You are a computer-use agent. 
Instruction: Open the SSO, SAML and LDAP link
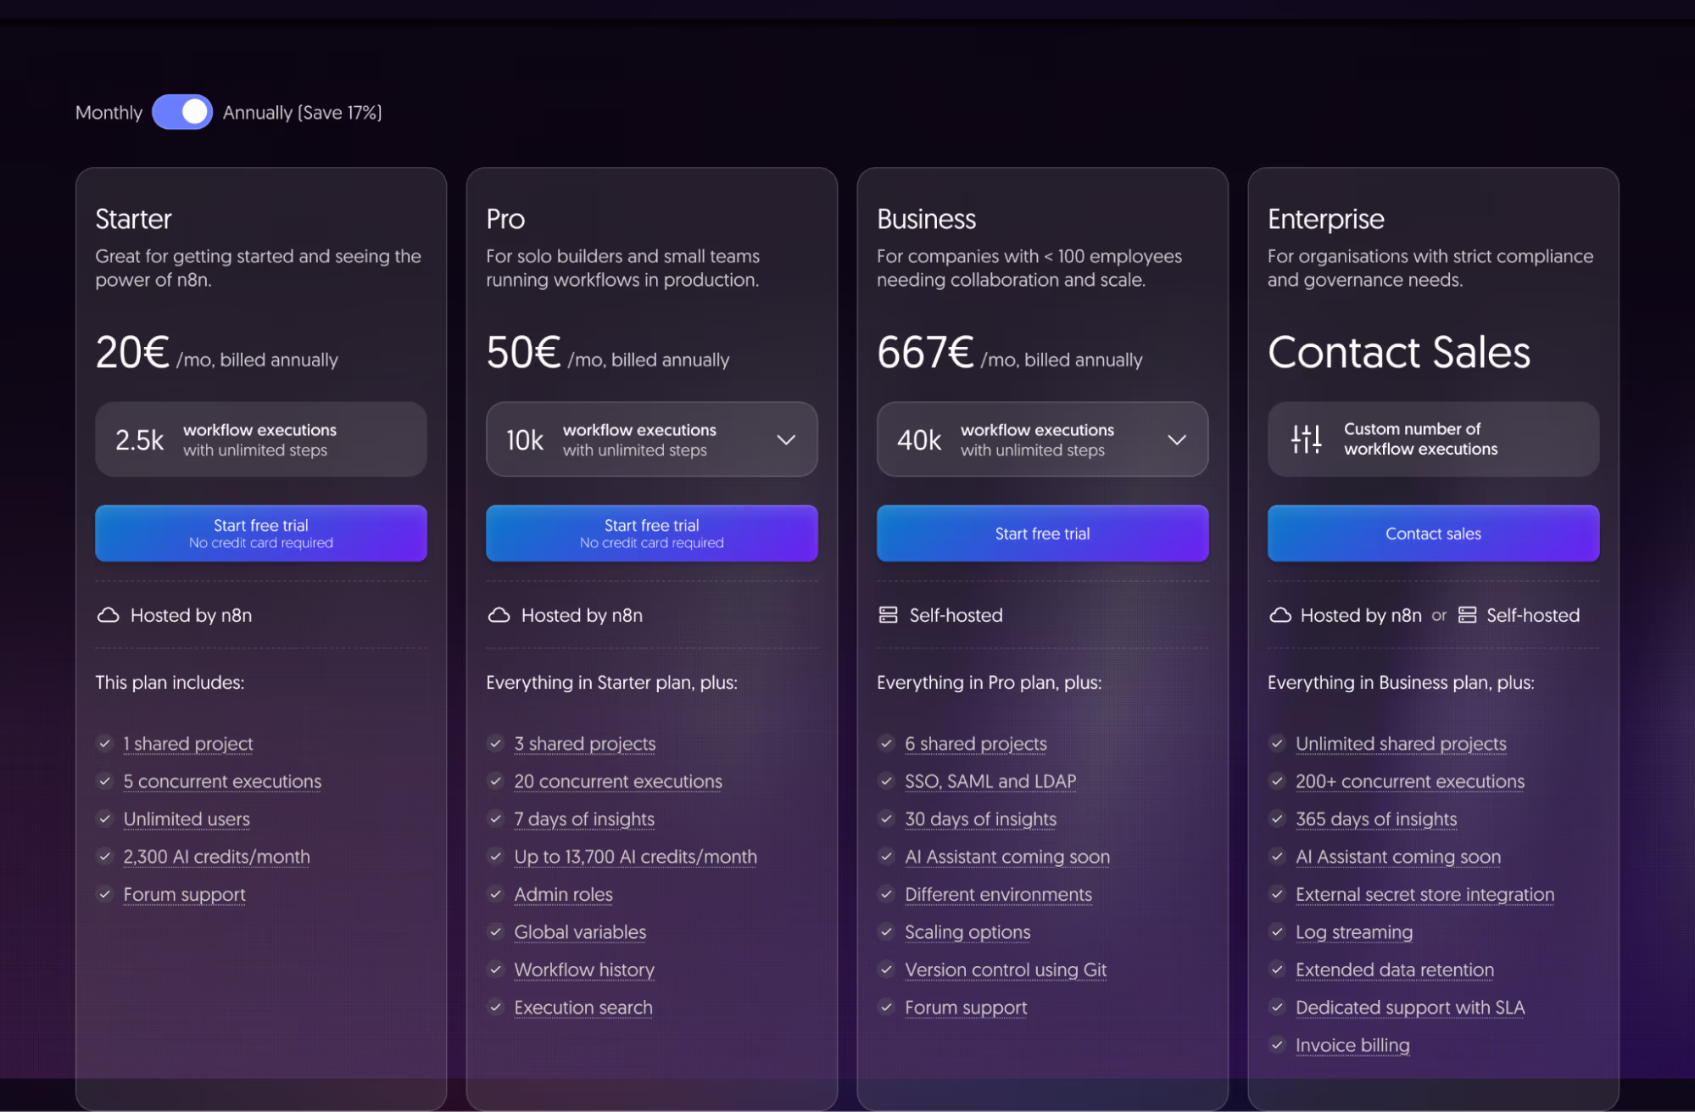[990, 781]
